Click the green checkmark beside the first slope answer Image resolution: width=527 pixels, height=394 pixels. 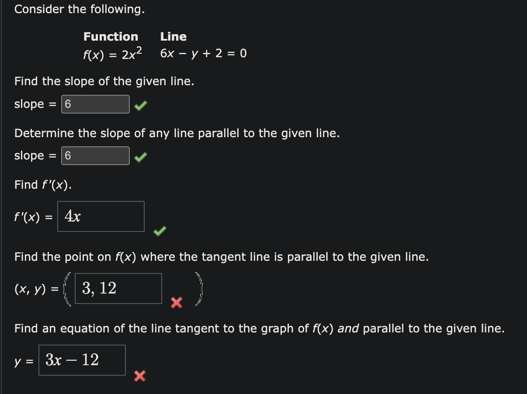click(139, 104)
